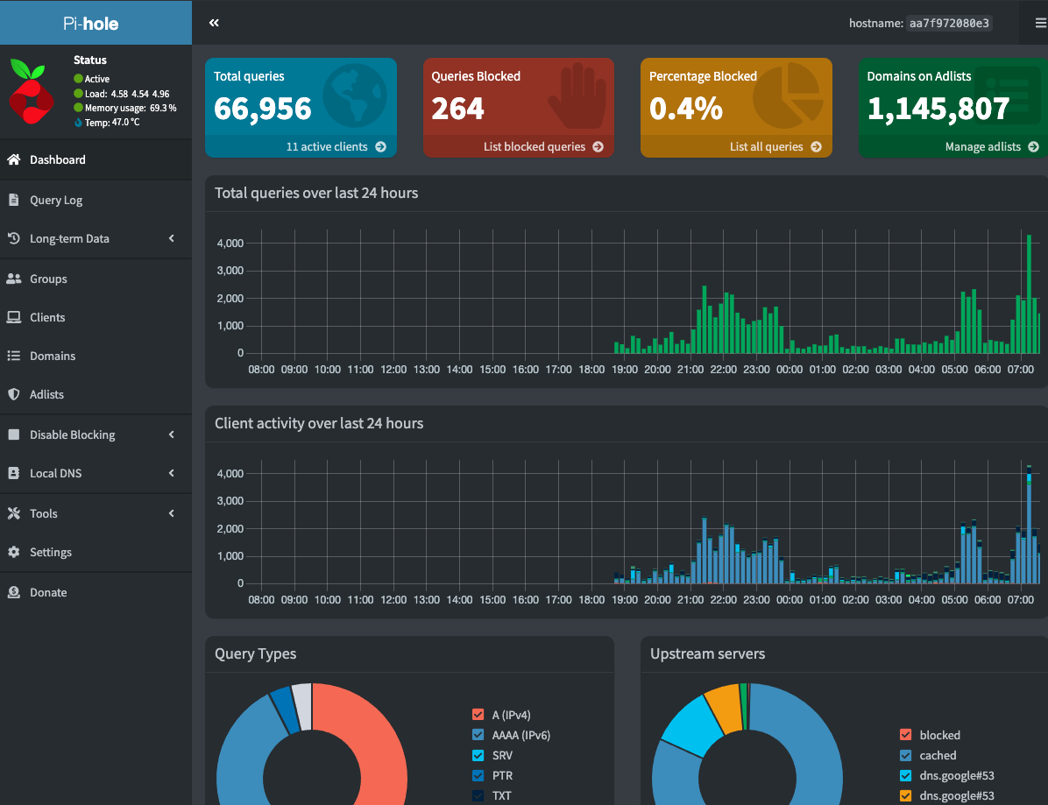Click the Query Log file icon
Image resolution: width=1048 pixels, height=805 pixels.
(13, 200)
